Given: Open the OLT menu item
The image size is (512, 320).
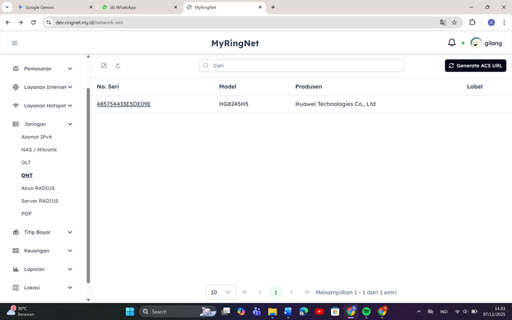Looking at the screenshot, I should tap(26, 162).
